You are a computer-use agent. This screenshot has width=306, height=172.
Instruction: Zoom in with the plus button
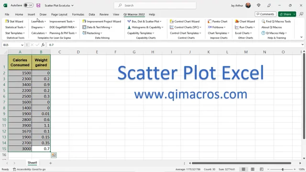point(295,169)
